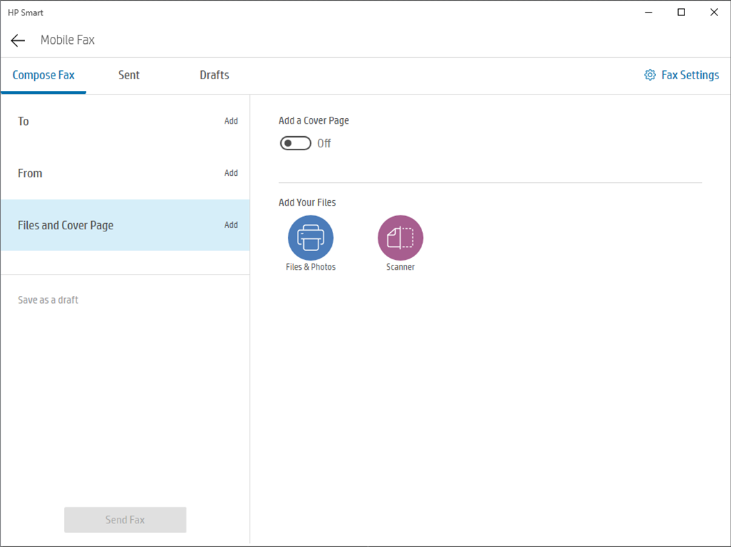Switch to the Sent tab

click(129, 74)
